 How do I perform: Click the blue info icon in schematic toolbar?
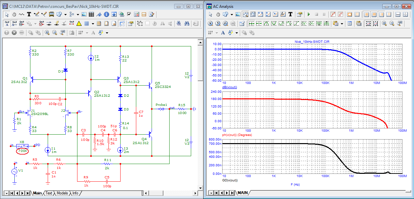[106, 14]
